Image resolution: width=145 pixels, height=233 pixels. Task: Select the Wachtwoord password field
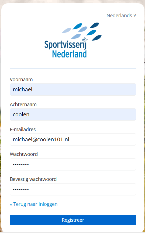coord(73,164)
